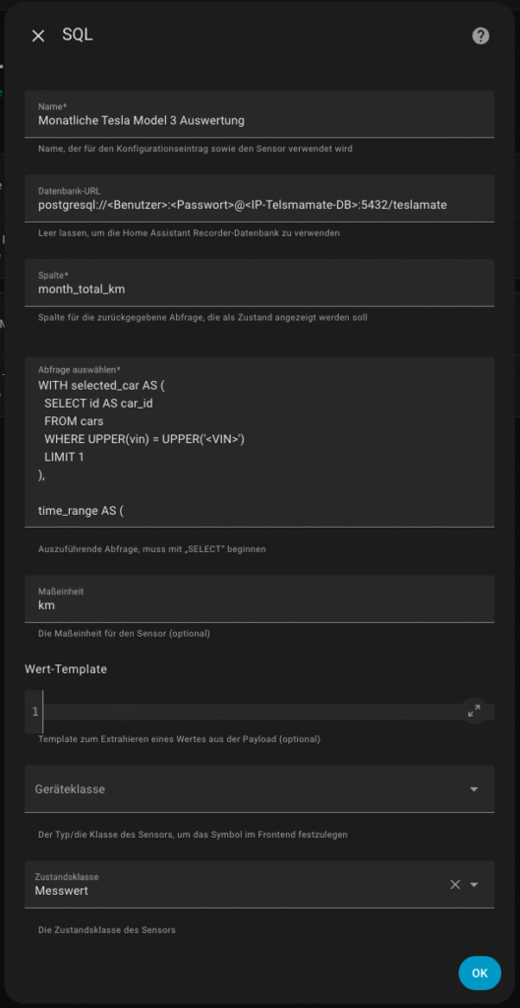Viewport: 520px width, 1008px height.
Task: Open the Geräteklasse dropdown arrow
Action: point(475,788)
